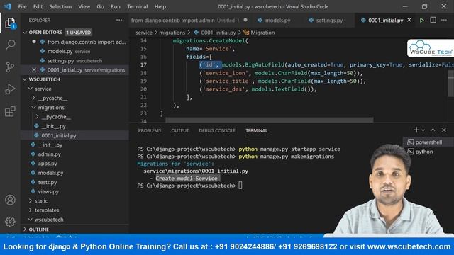Open the Extensions view
The width and height of the screenshot is (454, 255).
tap(10, 111)
